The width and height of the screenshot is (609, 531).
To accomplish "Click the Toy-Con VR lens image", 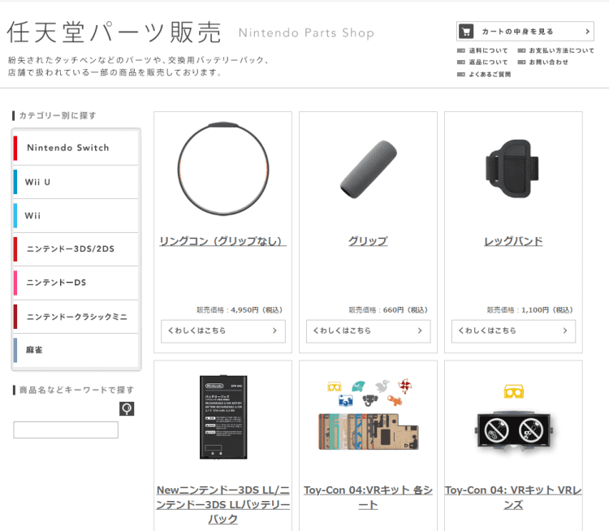I will (513, 418).
